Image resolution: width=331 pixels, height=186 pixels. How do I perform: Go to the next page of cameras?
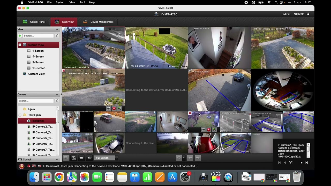[198, 158]
